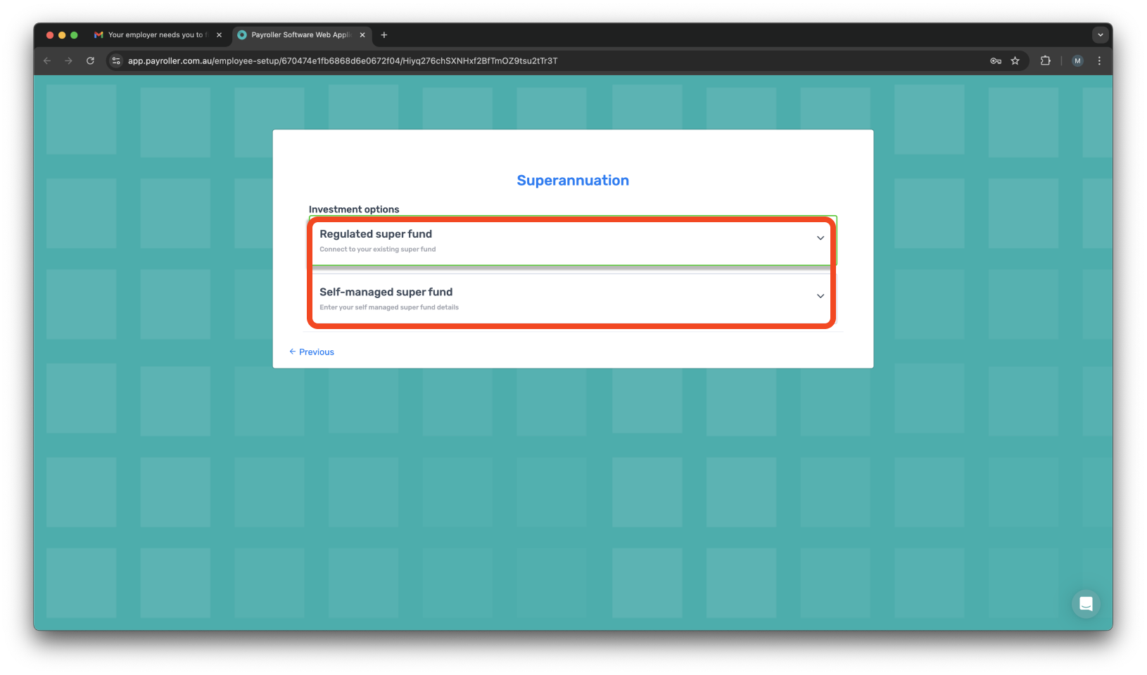Click 'Enter your self managed super fund details'

[x=389, y=307]
